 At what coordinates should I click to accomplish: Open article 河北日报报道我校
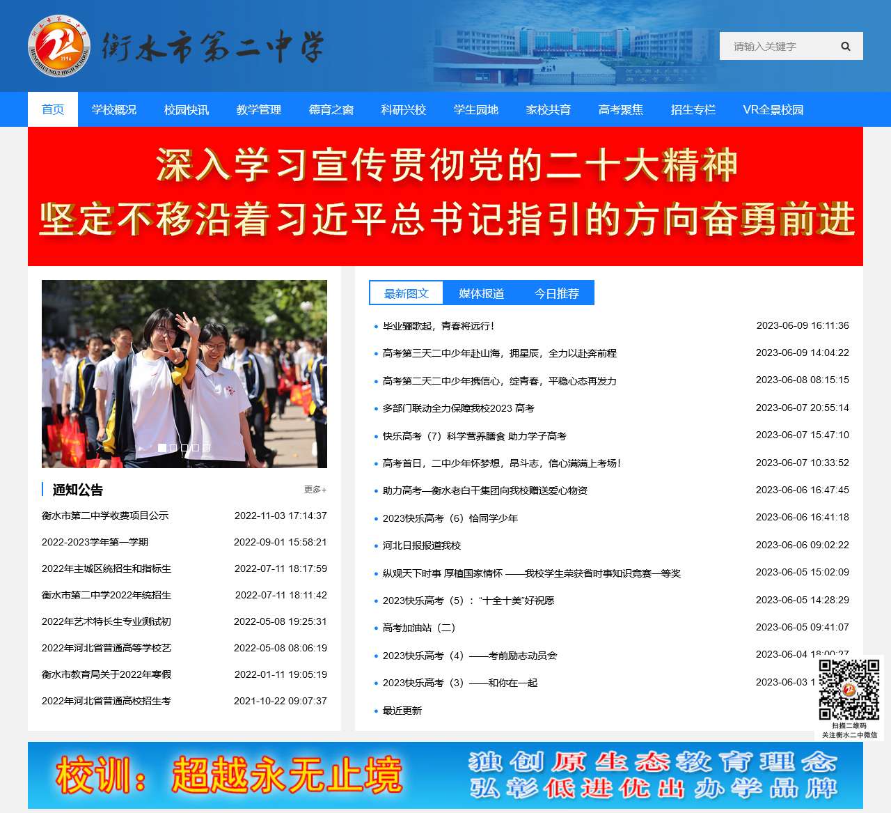[422, 545]
